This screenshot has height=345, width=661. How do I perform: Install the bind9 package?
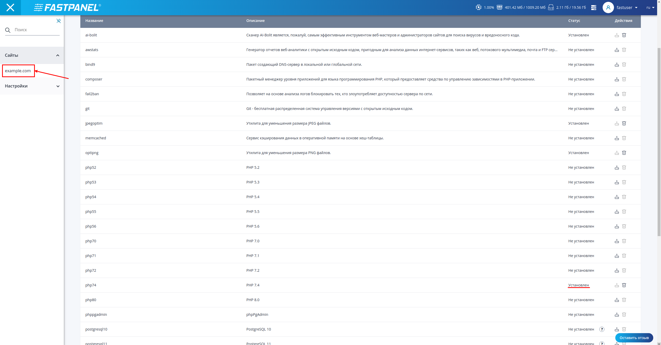[617, 65]
